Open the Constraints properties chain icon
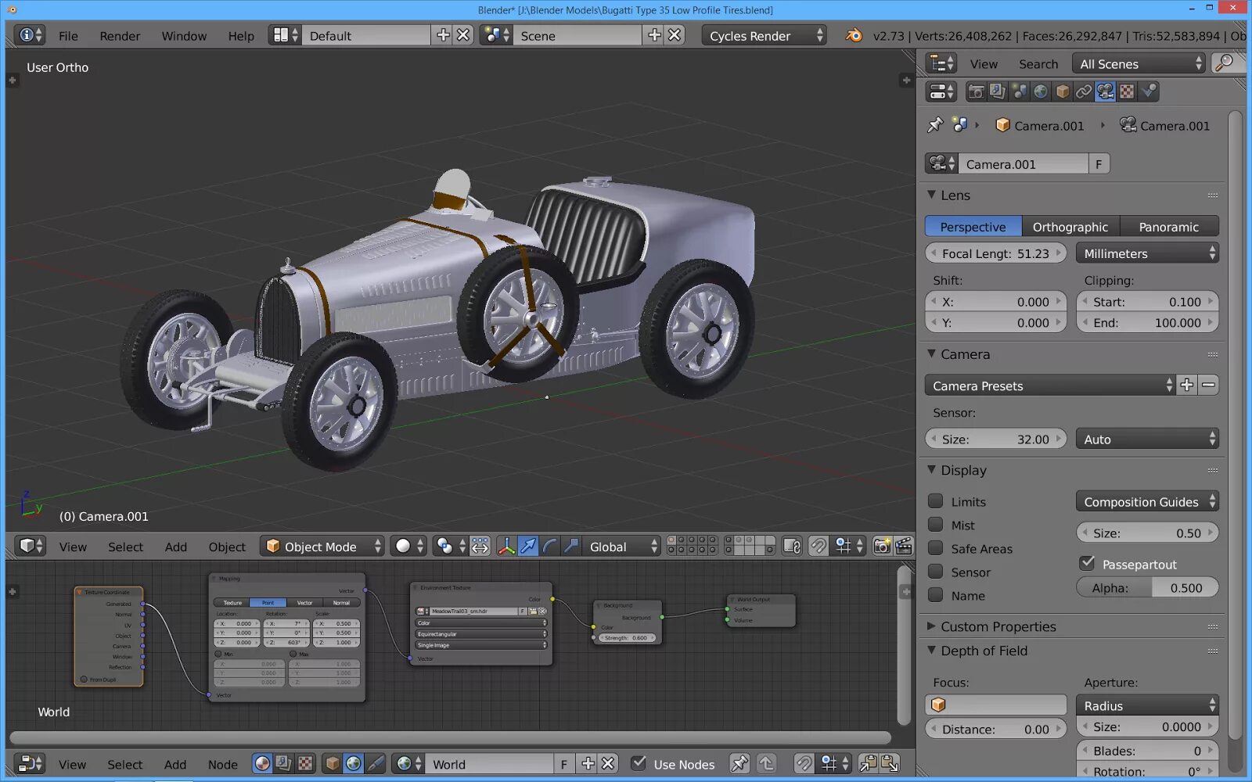This screenshot has height=782, width=1252. point(1083,91)
